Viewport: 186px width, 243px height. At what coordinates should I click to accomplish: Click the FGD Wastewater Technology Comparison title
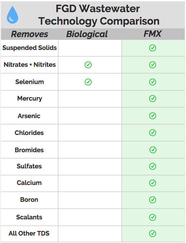coord(99,15)
